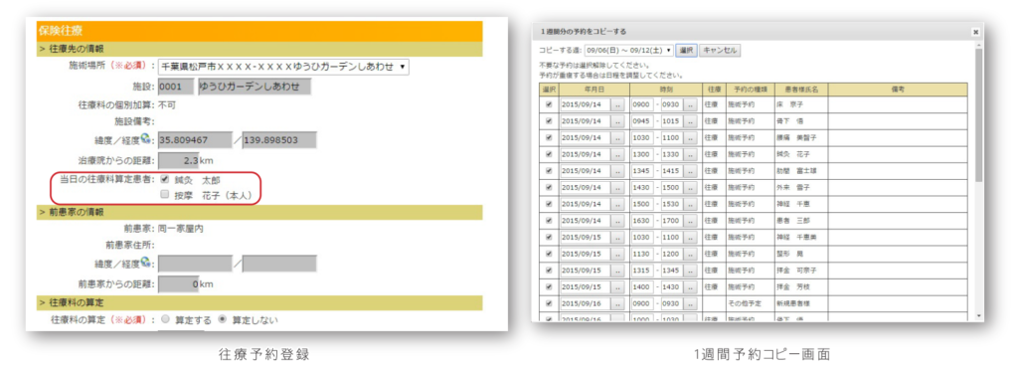This screenshot has height=369, width=1018.
Task: Click the 選択 column header
Action: click(549, 90)
